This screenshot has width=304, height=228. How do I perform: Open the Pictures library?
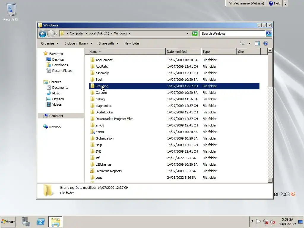pyautogui.click(x=58, y=99)
